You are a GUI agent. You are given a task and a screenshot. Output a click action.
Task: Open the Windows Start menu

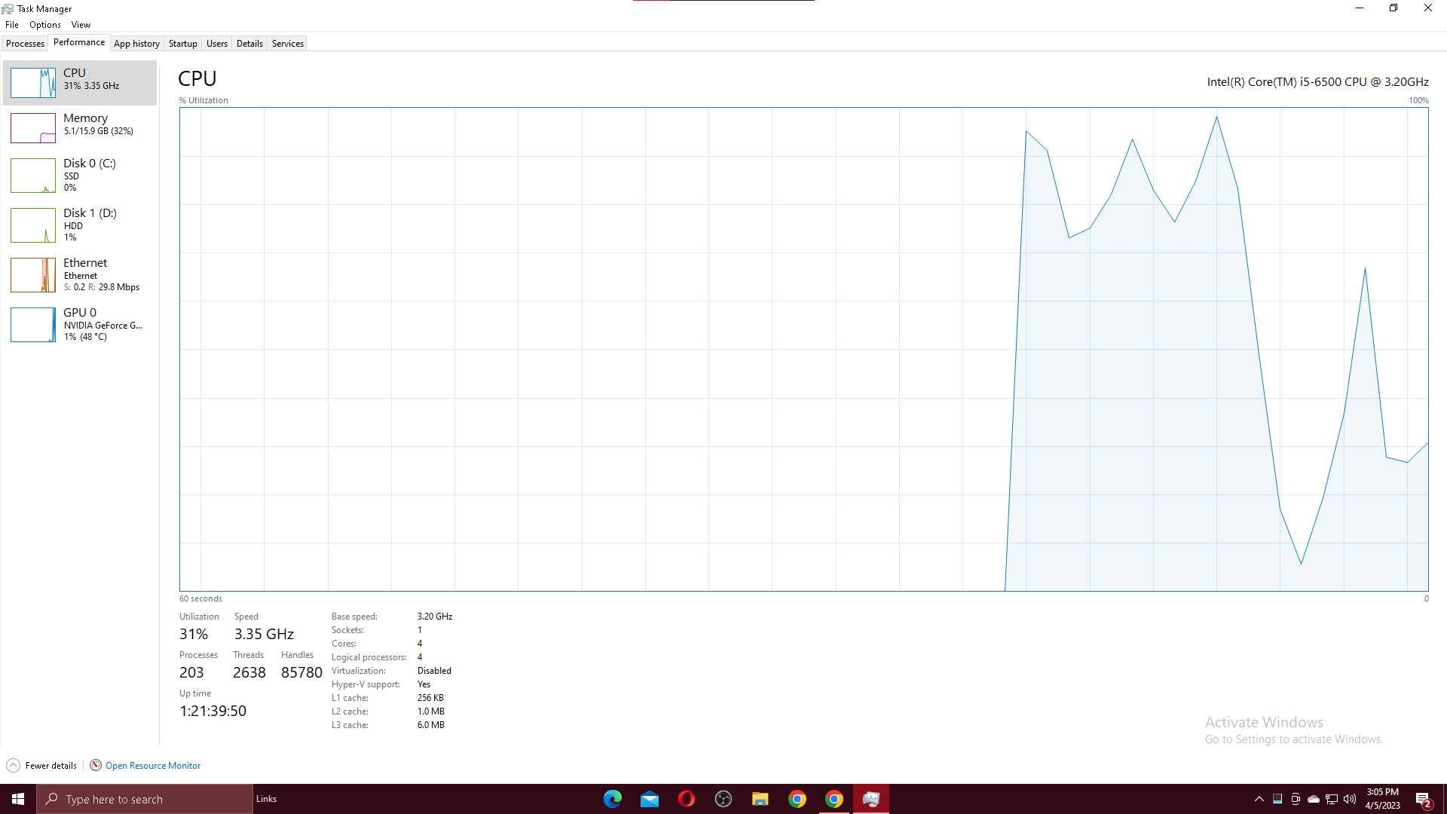click(x=18, y=799)
